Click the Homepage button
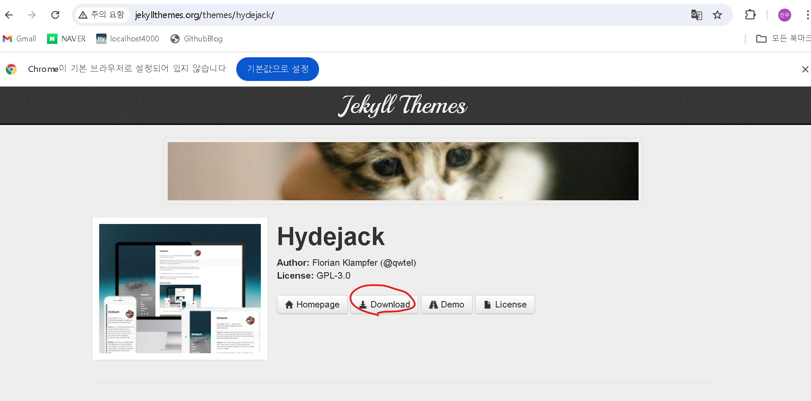Image resolution: width=811 pixels, height=401 pixels. click(312, 305)
